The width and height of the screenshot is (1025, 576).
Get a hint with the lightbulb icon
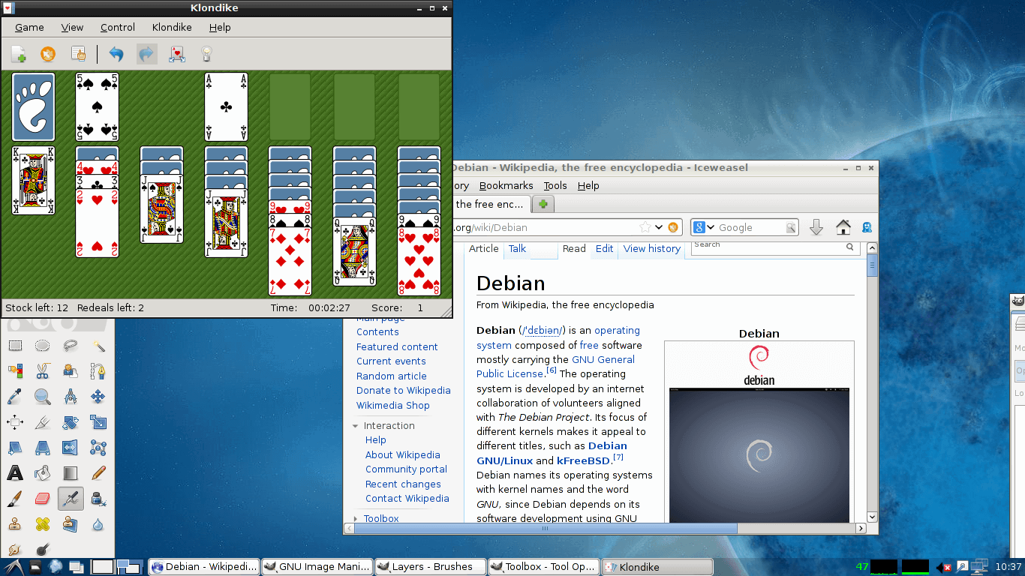point(207,54)
